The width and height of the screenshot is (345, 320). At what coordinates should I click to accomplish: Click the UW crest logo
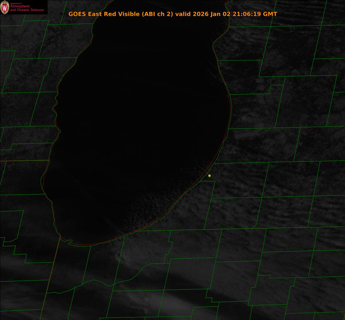point(5,7)
